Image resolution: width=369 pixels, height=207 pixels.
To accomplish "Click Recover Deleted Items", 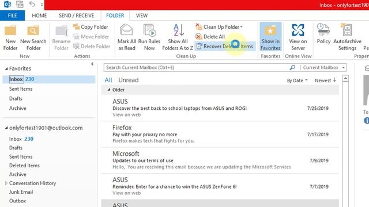I will coord(225,46).
